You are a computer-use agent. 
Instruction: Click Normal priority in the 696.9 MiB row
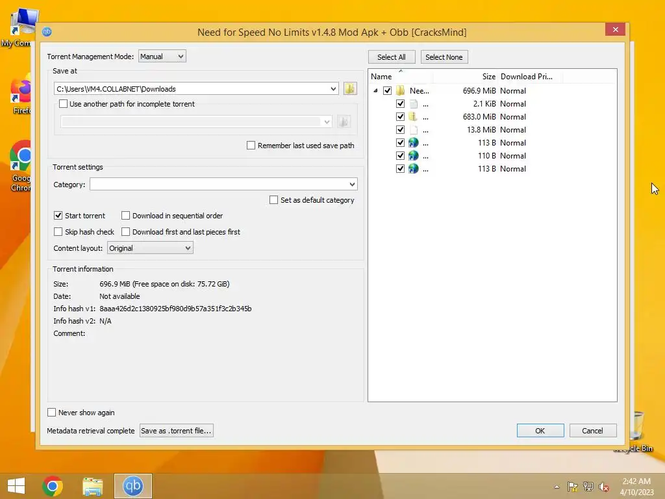click(513, 91)
